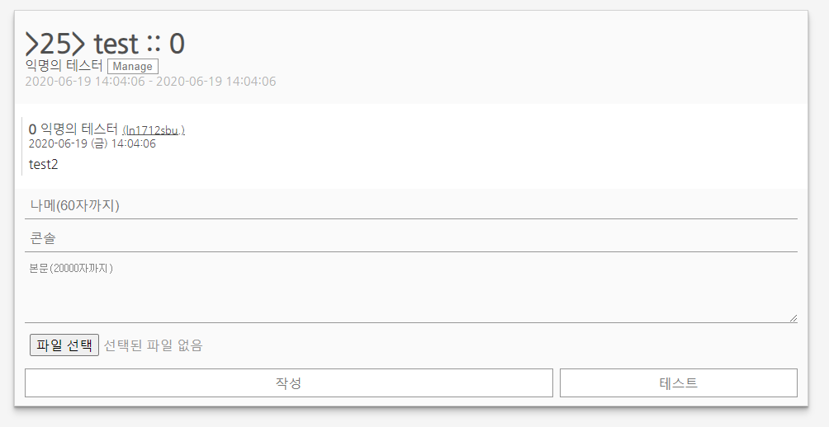The width and height of the screenshot is (829, 427).
Task: Submit the post with 작성 button
Action: tap(288, 382)
